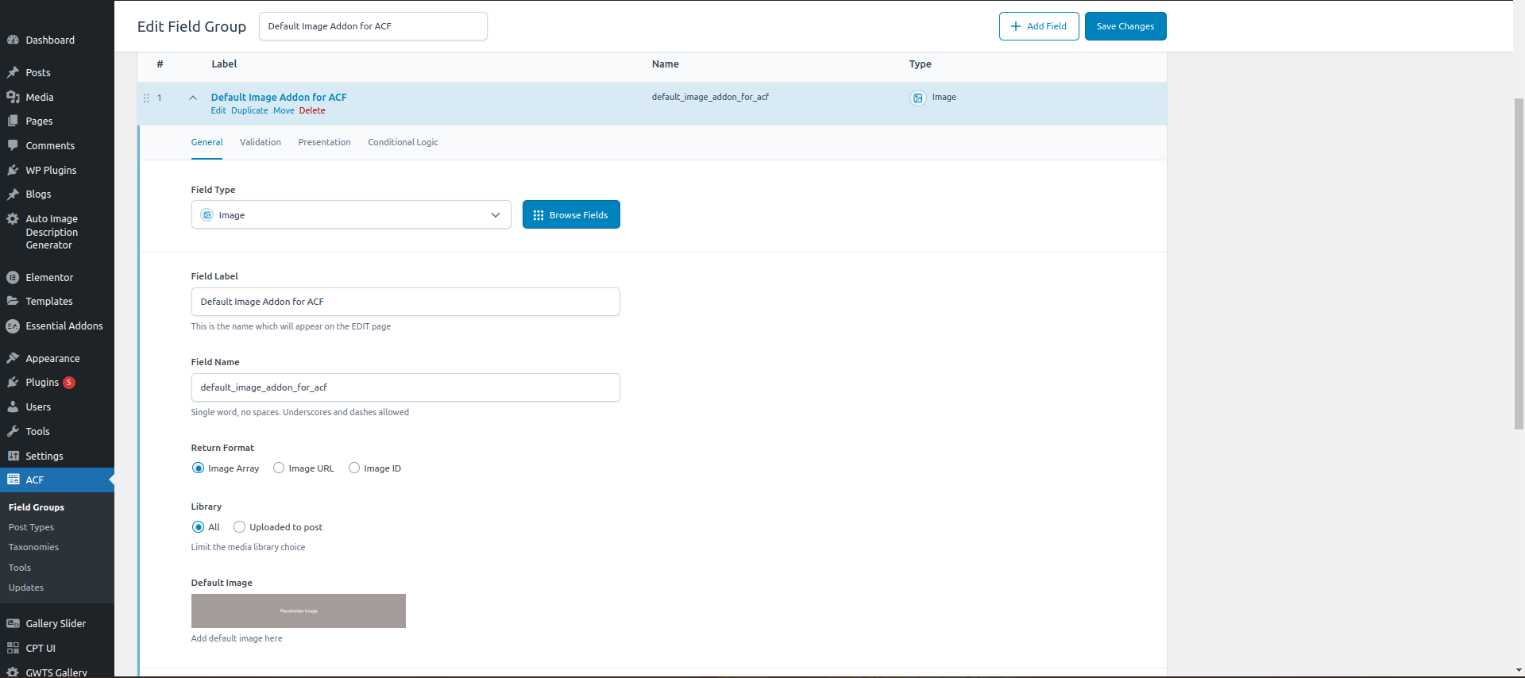Open the ACF Updates submenu item
The height and width of the screenshot is (678, 1525).
coord(26,587)
